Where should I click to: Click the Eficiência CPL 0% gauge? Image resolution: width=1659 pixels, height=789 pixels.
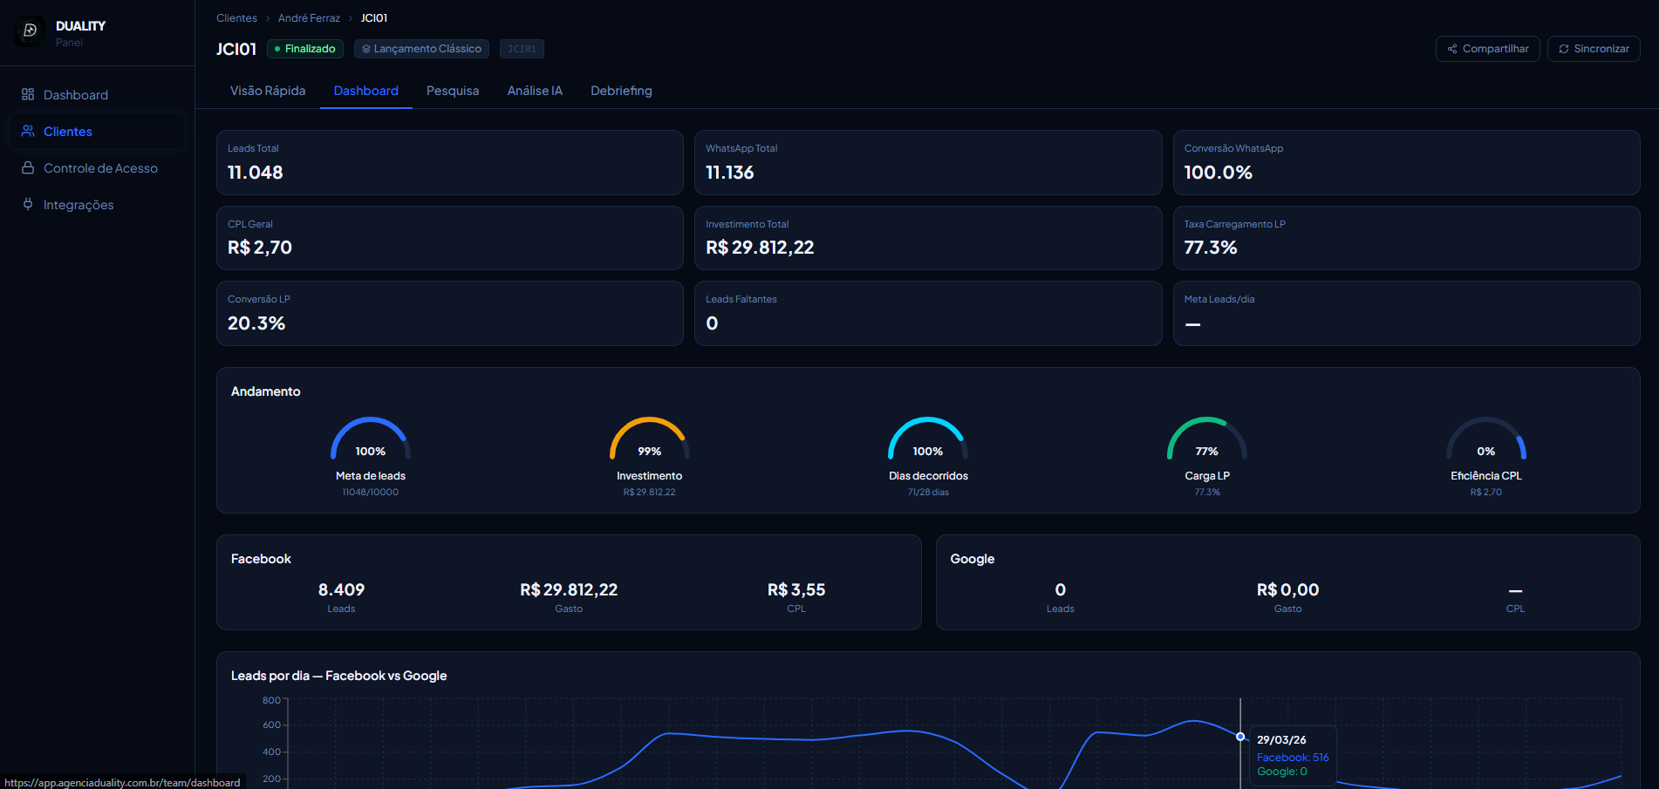(1486, 439)
